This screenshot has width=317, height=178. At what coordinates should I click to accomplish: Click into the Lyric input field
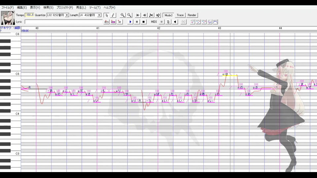pos(63,22)
